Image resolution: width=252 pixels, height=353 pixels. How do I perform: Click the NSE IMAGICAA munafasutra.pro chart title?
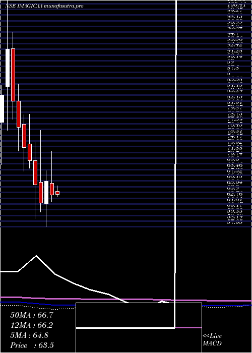[x=44, y=6]
